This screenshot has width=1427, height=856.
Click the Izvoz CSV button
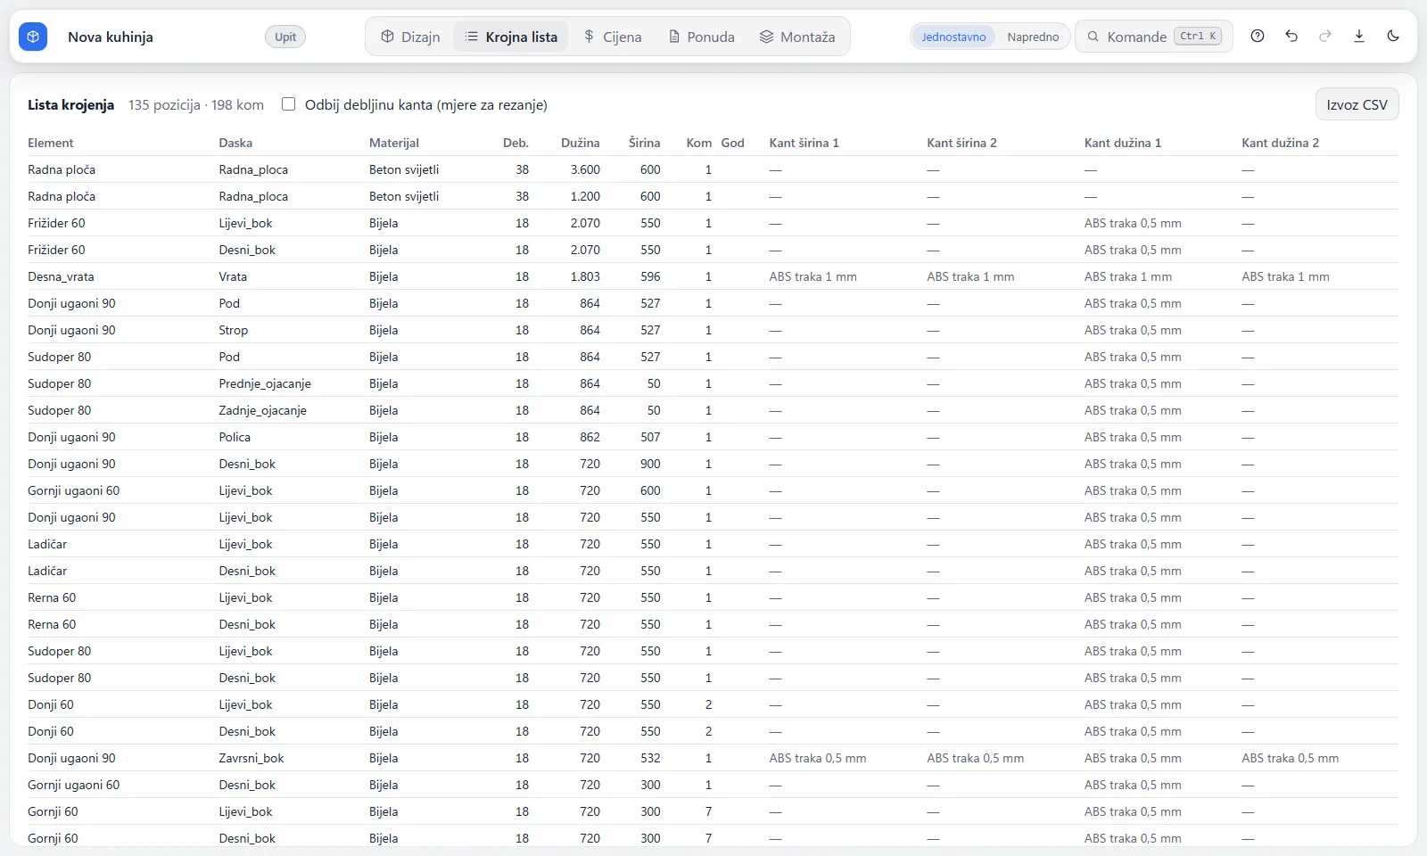coord(1357,104)
